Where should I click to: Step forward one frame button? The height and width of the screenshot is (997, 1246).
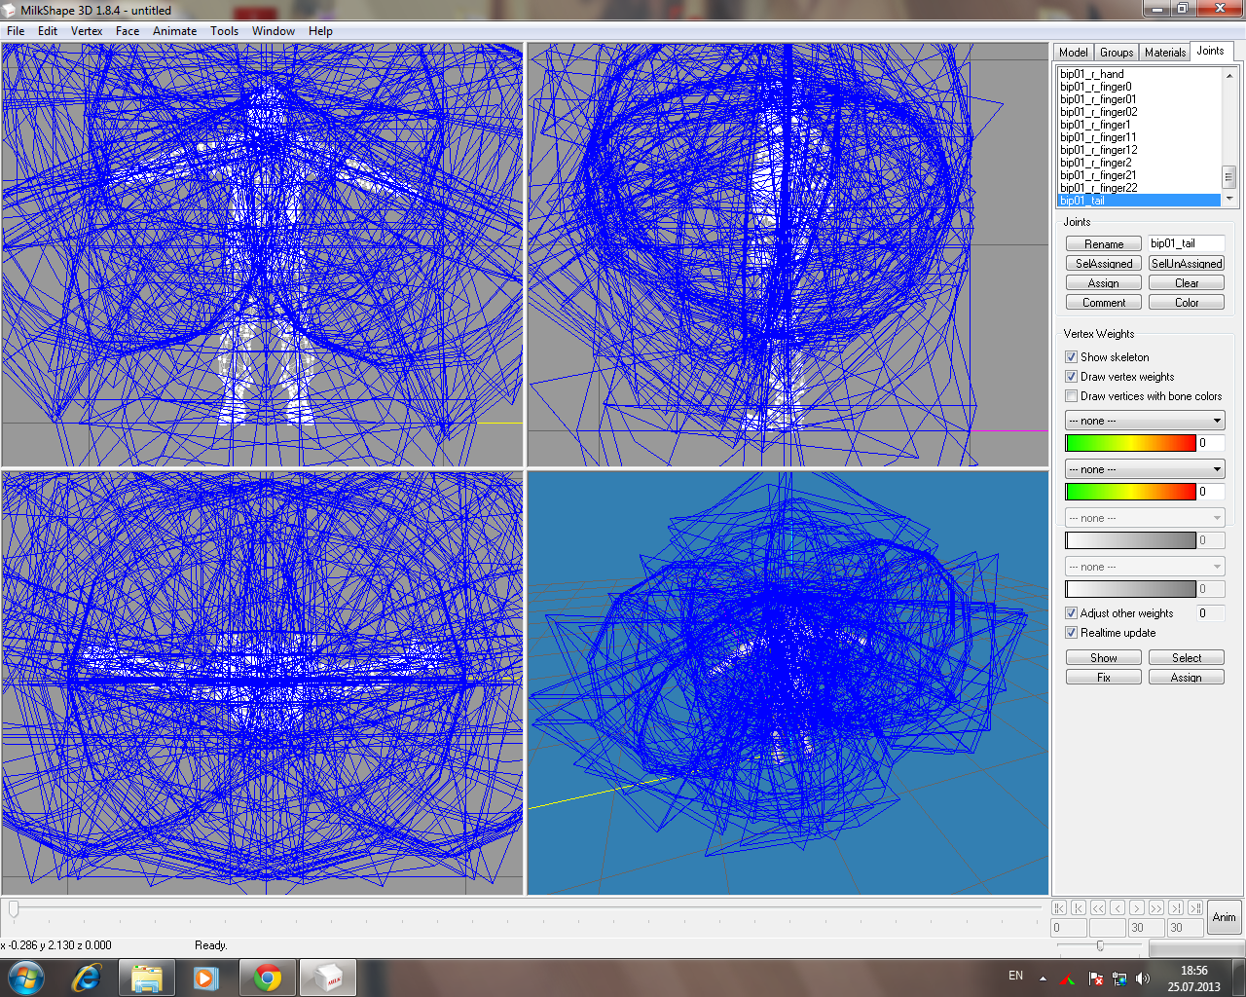pyautogui.click(x=1137, y=907)
